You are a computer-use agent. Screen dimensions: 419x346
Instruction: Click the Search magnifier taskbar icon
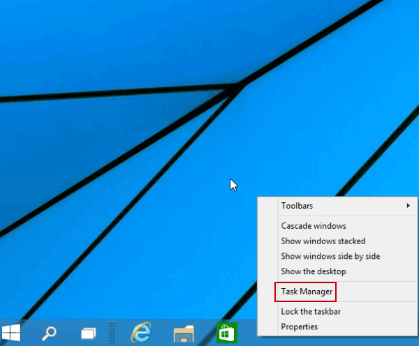pos(49,333)
